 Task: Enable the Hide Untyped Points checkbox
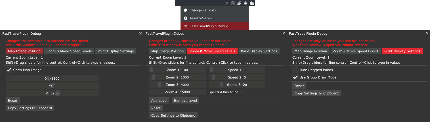[295, 70]
